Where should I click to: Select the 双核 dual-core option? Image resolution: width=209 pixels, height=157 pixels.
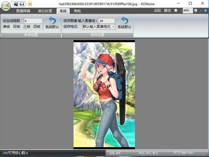coord(16,27)
